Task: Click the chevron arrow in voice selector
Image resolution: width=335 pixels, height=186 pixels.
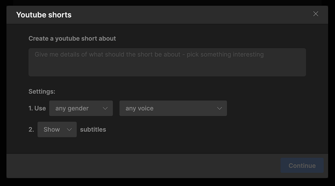Action: tap(220, 108)
